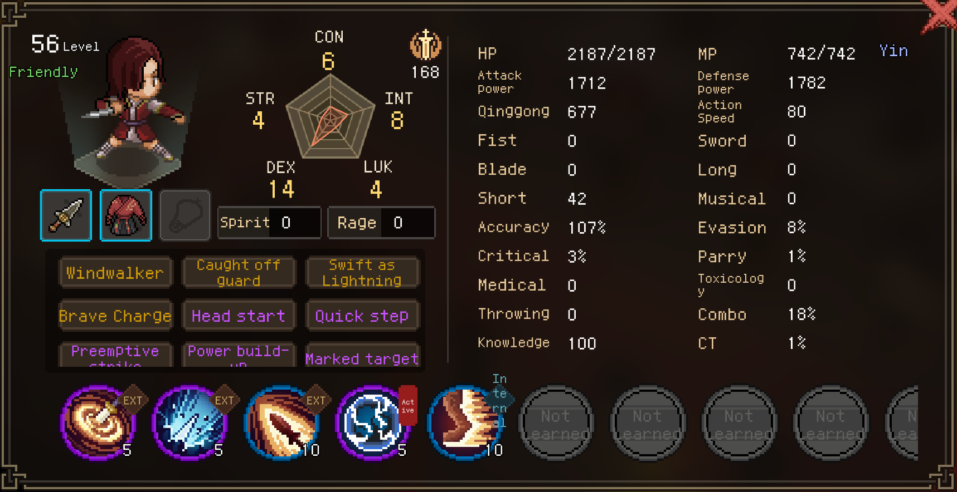Select the brown dart throwing skill icon
Viewport: 957px width, 492px height.
(281, 423)
